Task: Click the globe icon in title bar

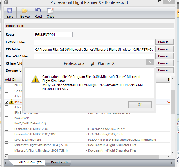Action: 6,2
